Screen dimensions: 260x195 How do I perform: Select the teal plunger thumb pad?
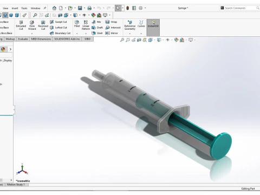coord(222,146)
